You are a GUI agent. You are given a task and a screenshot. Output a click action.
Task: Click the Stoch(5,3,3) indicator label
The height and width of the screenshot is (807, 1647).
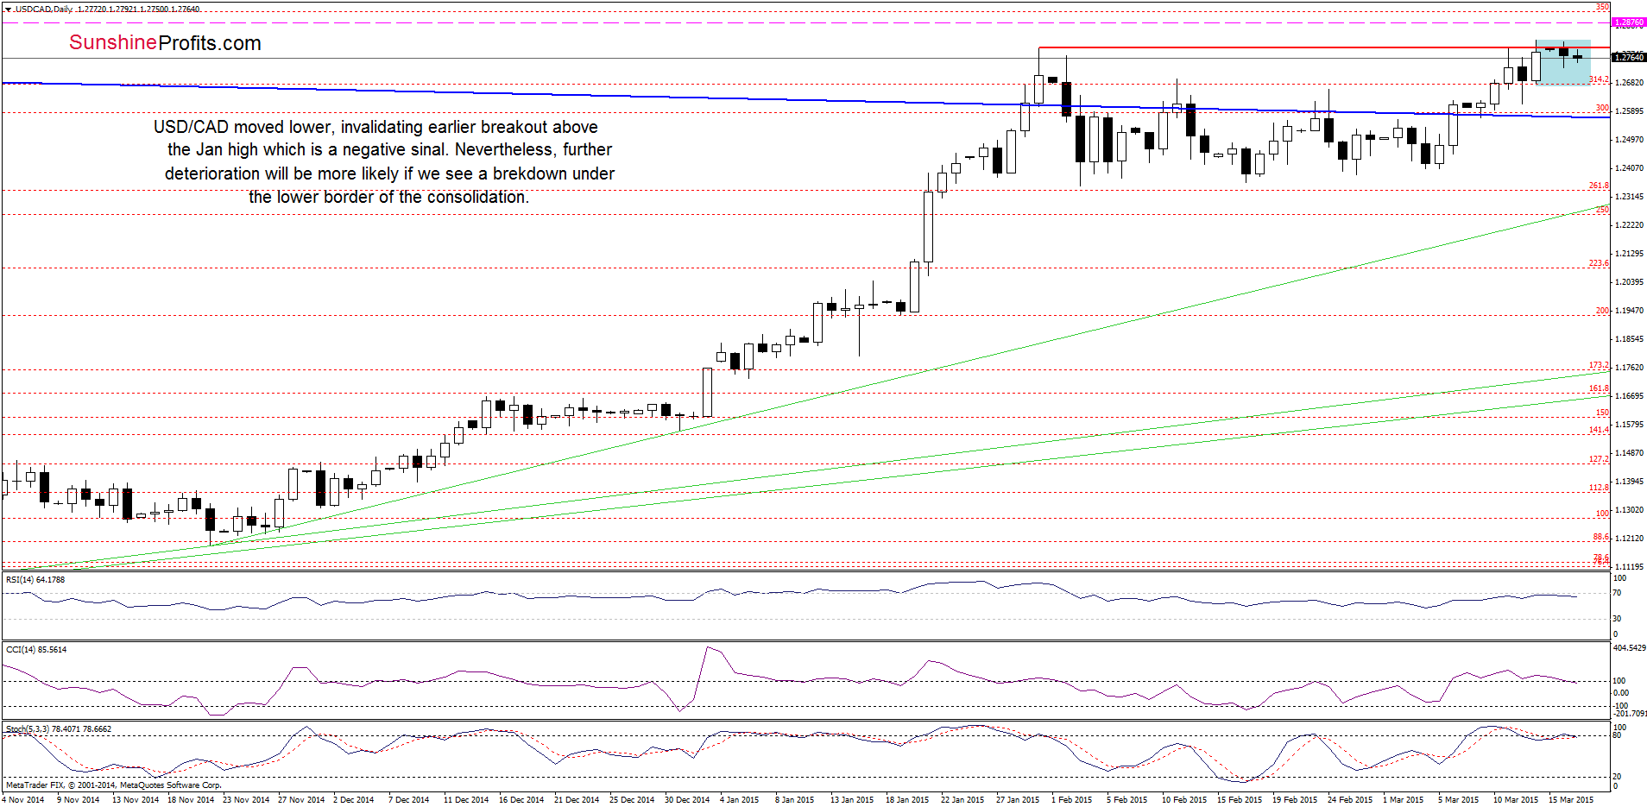pyautogui.click(x=59, y=728)
